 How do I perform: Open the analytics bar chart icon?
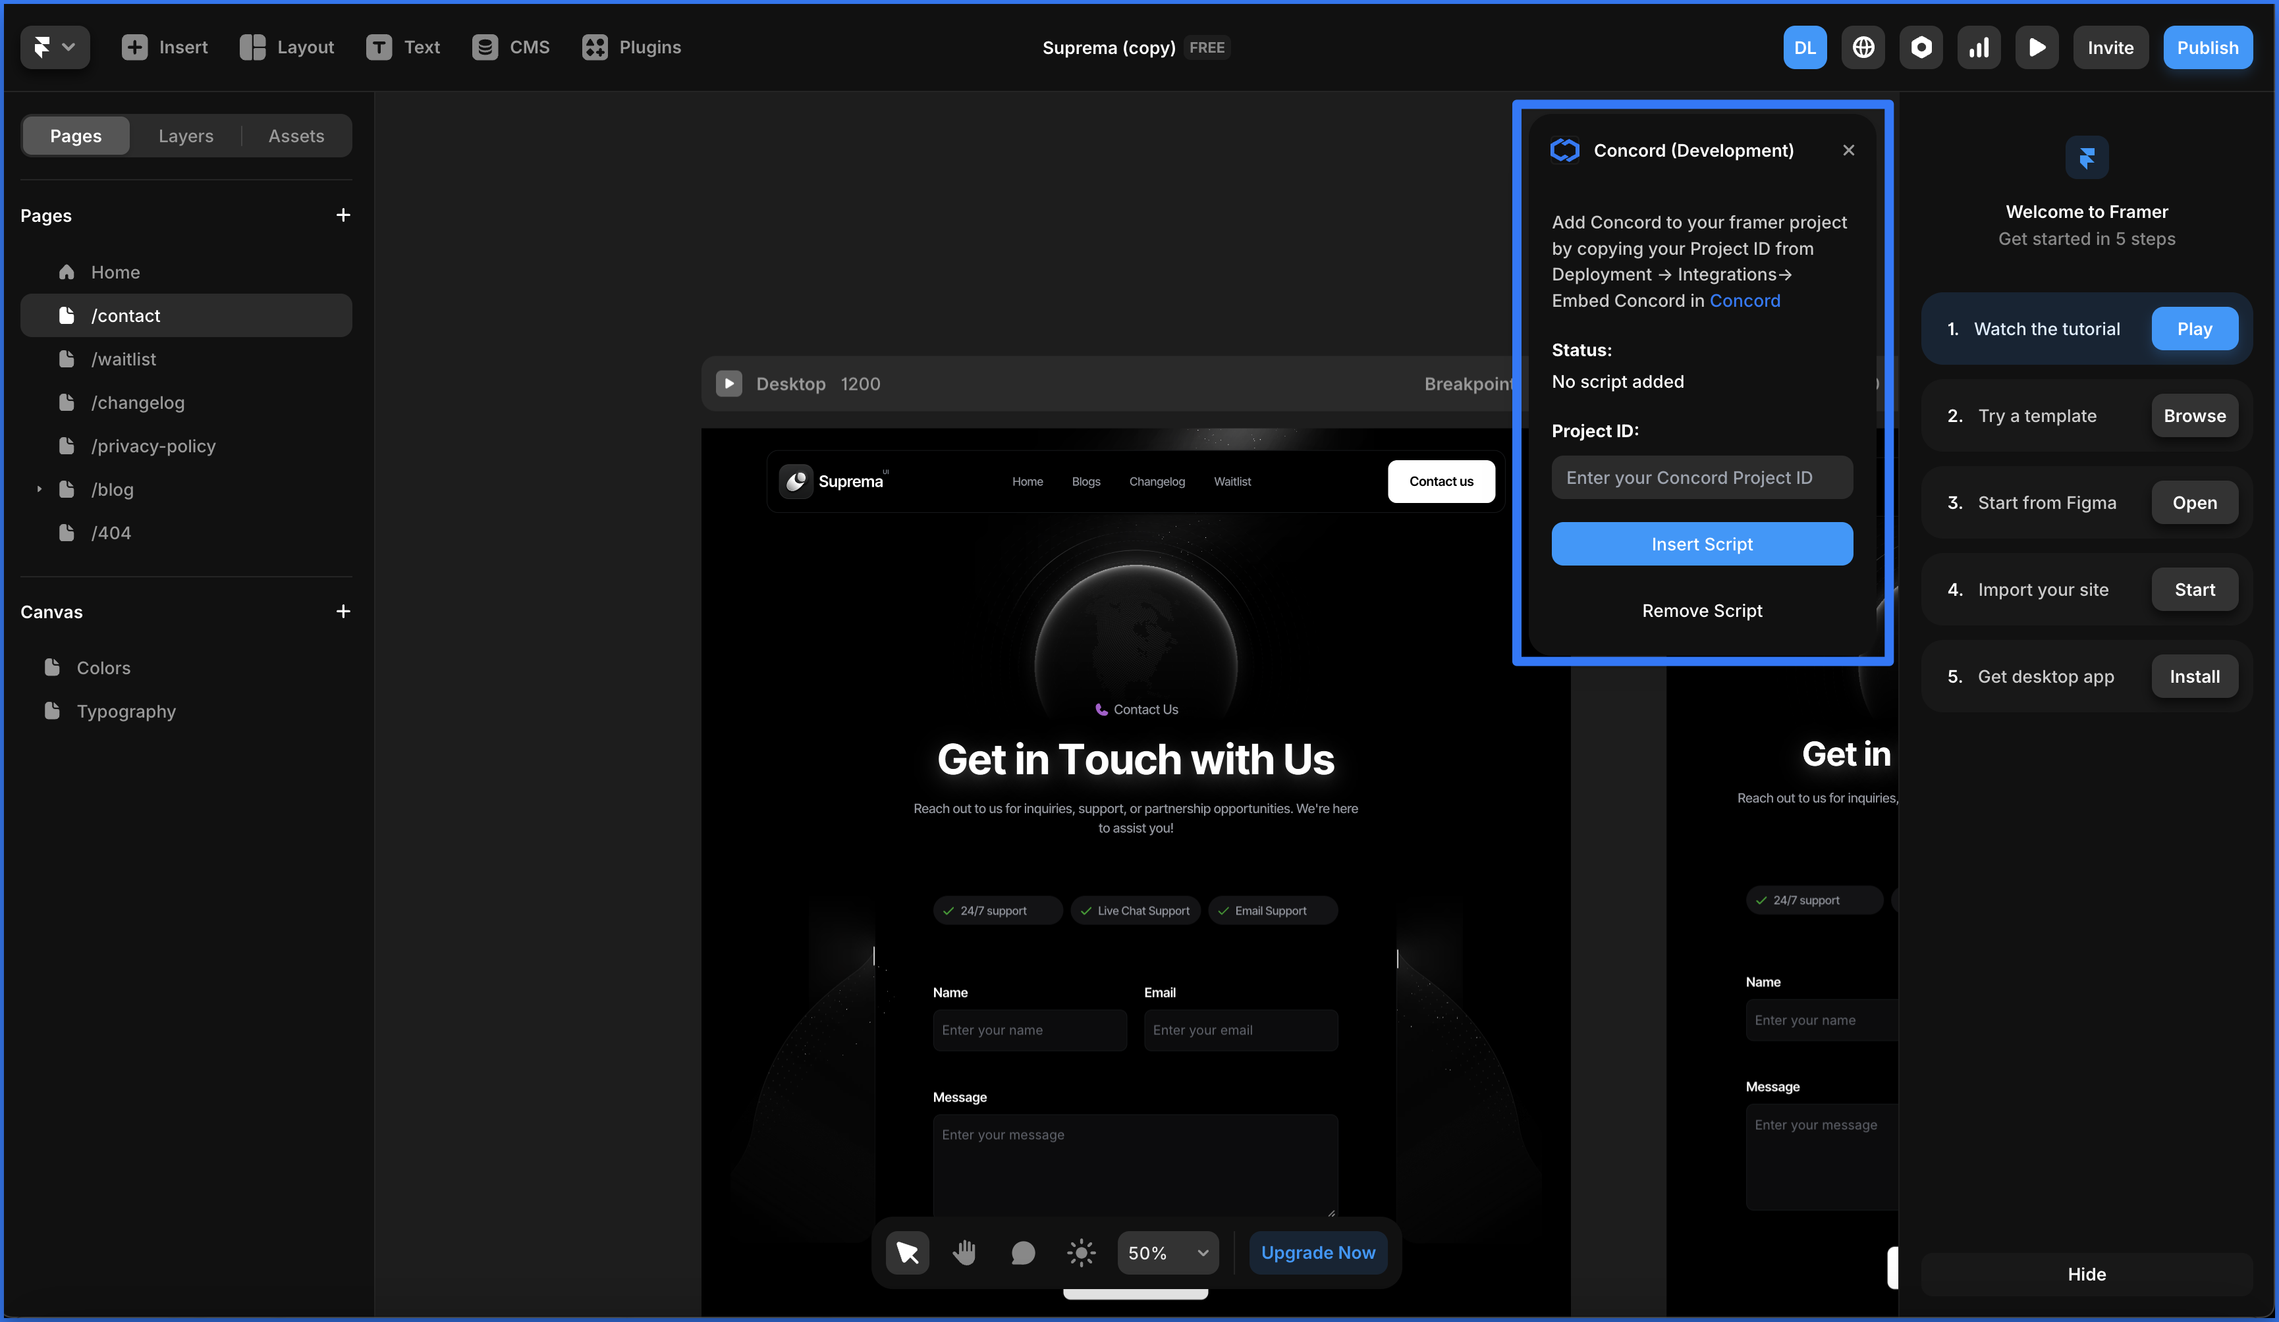tap(1979, 47)
